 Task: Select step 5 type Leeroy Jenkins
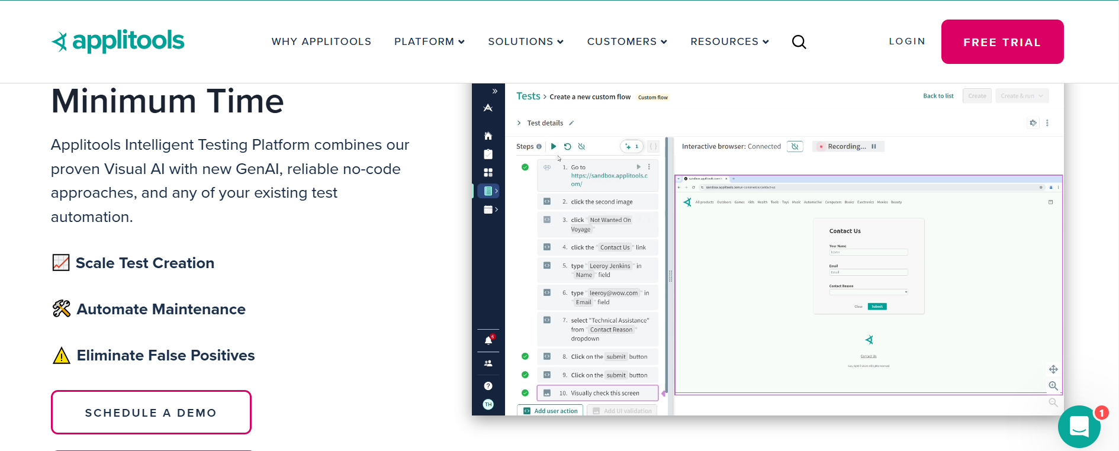click(597, 270)
